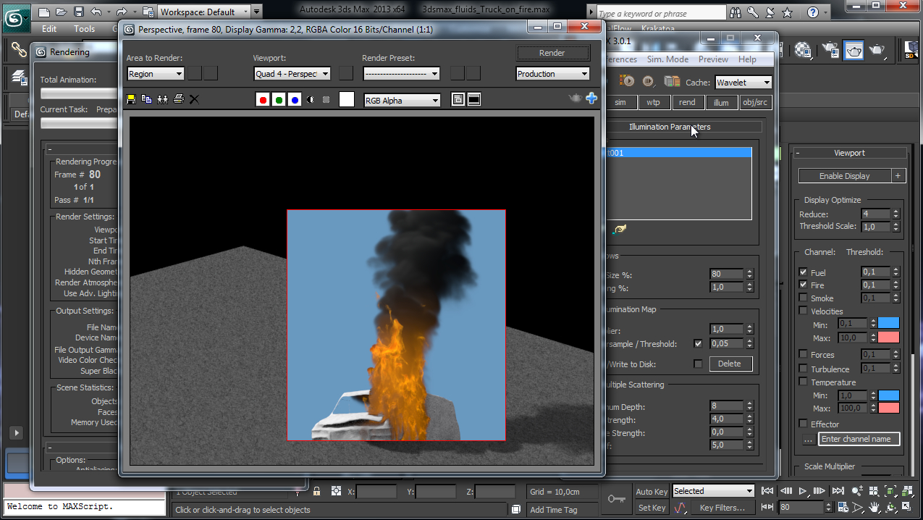Open the Edit menu
The width and height of the screenshot is (923, 520).
[49, 29]
